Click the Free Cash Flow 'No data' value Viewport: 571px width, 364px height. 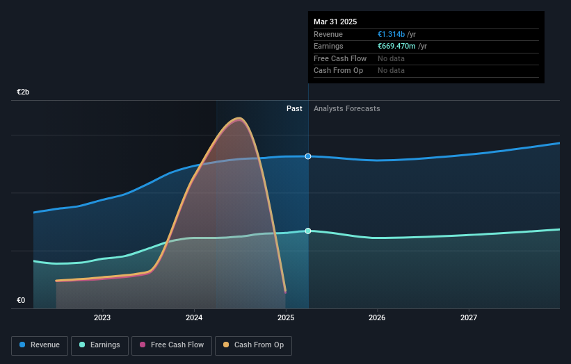(x=391, y=58)
